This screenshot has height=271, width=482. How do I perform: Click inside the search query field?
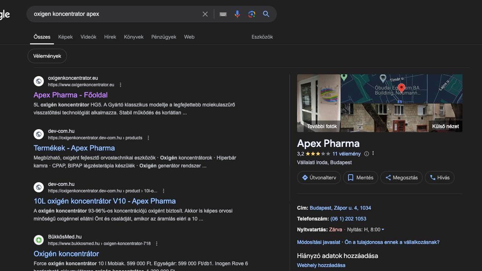(x=116, y=14)
